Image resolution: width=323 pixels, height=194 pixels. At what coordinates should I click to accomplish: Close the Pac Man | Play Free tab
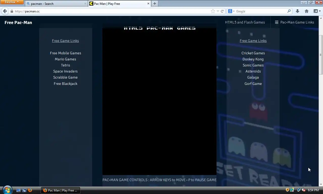[148, 4]
